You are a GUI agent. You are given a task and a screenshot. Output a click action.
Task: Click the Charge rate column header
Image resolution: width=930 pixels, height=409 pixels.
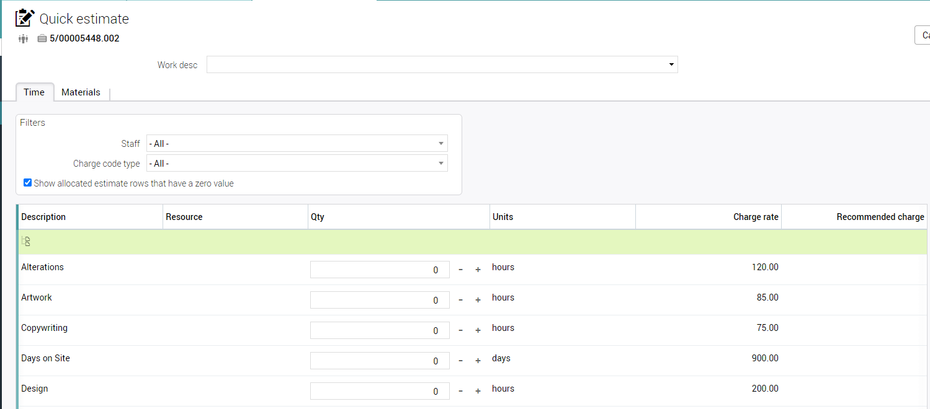[755, 217]
